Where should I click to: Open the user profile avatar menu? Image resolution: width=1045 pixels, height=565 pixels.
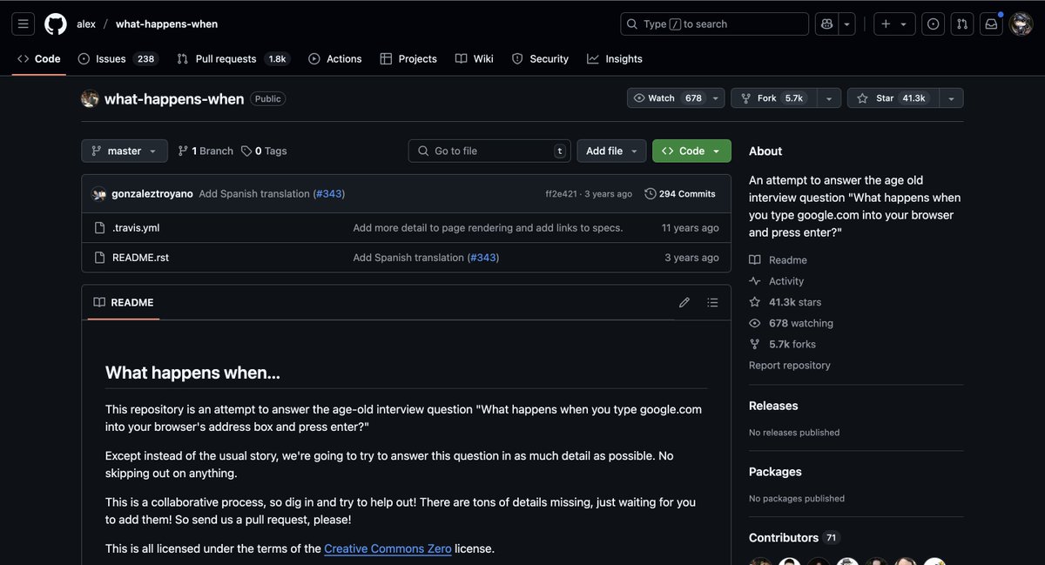click(x=1021, y=24)
